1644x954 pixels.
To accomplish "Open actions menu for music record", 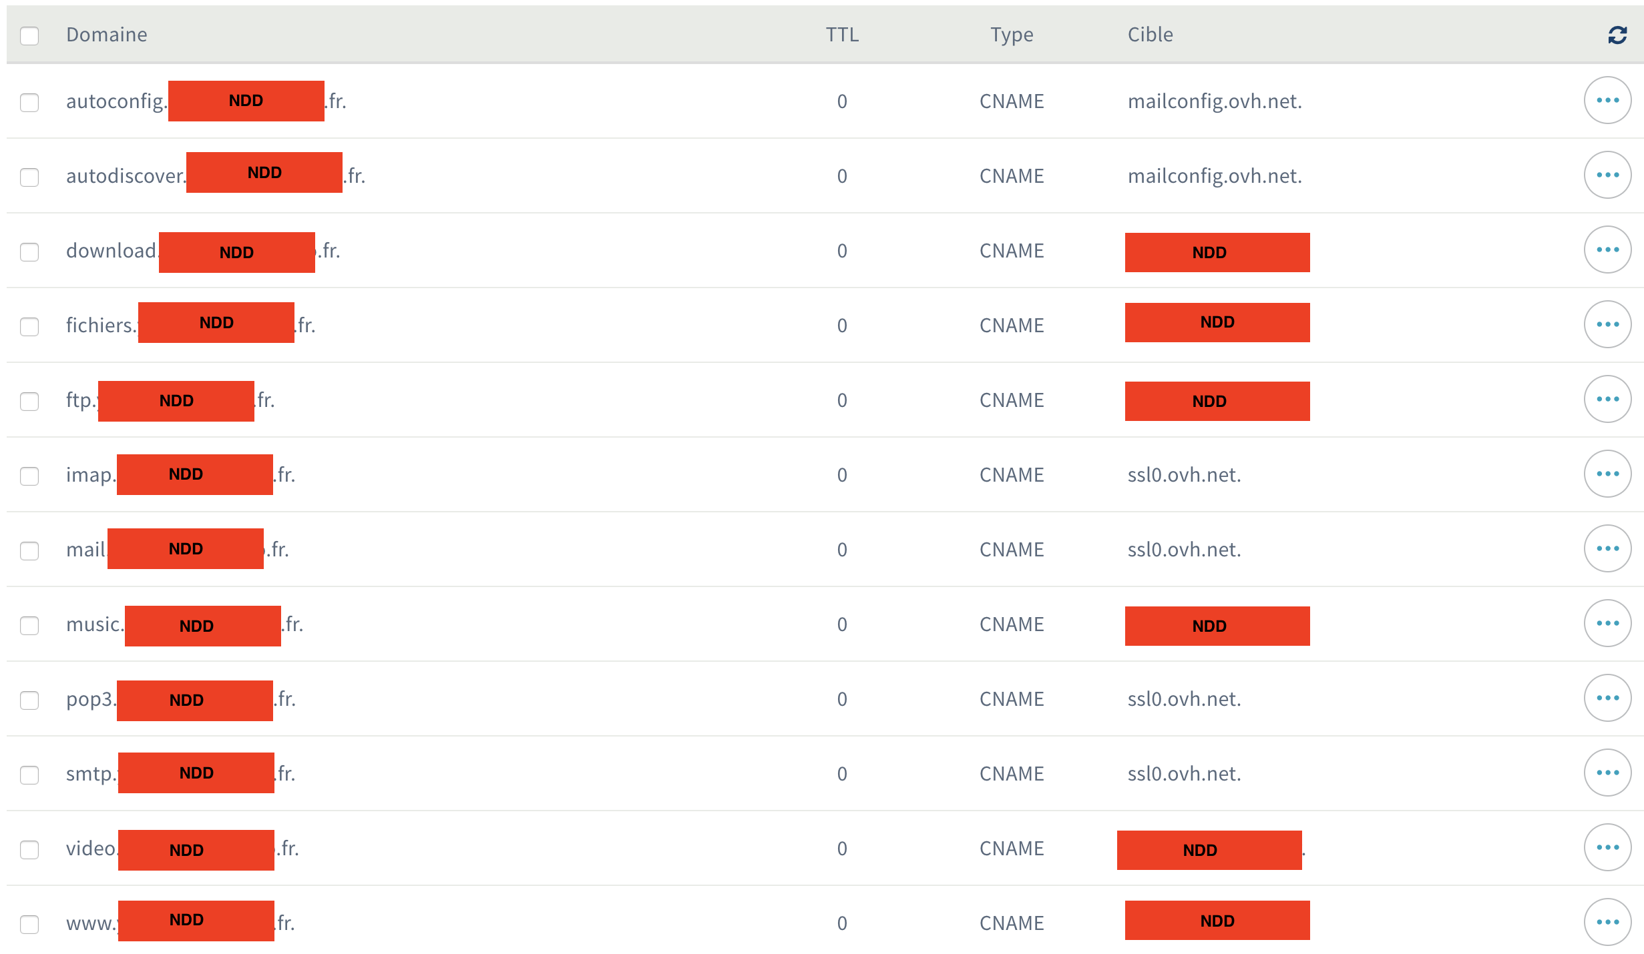I will tap(1607, 624).
